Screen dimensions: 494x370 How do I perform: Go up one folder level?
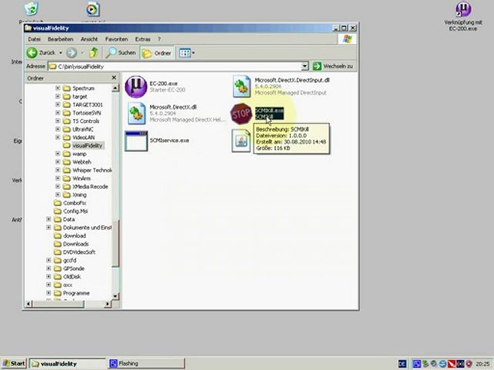tap(94, 52)
